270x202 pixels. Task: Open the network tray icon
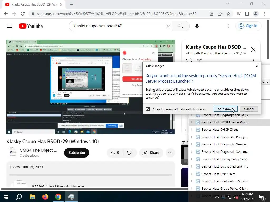tap(230, 197)
